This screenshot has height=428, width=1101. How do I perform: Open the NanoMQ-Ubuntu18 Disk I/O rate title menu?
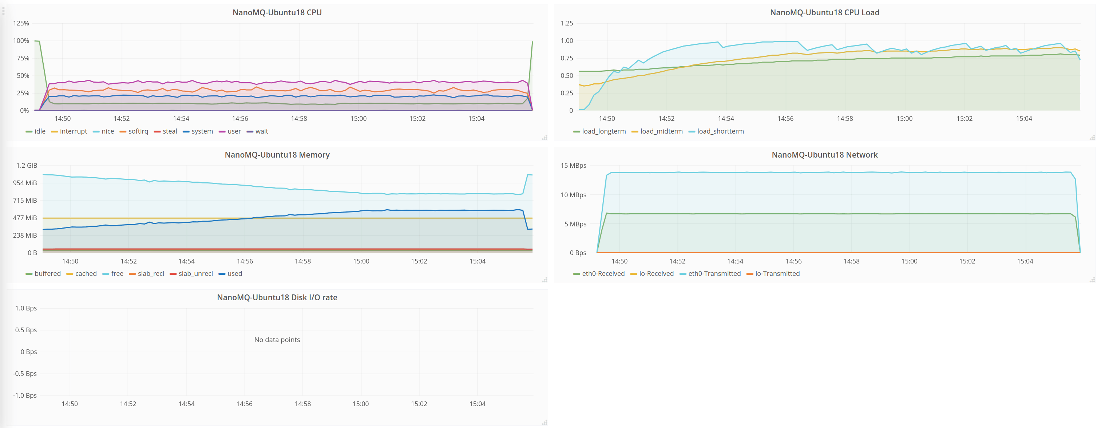pyautogui.click(x=277, y=297)
